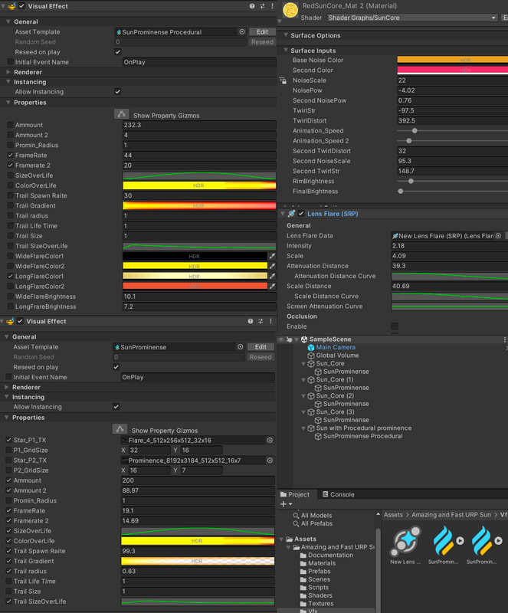Toggle the hierarchy picking hand icon
The height and width of the screenshot is (613, 508).
pos(289,339)
